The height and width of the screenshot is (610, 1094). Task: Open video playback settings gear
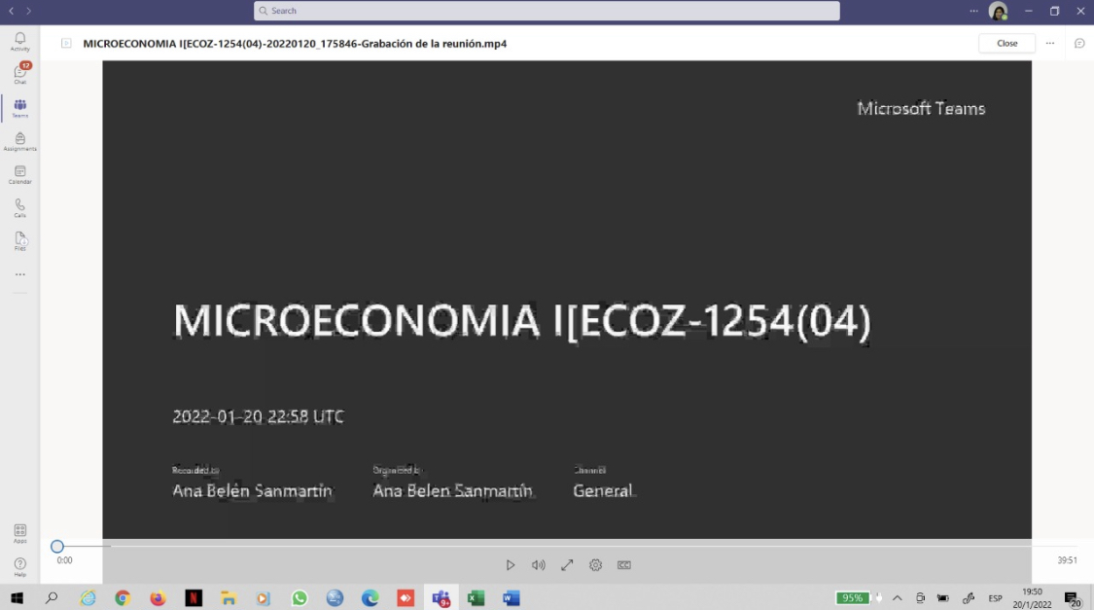(595, 565)
